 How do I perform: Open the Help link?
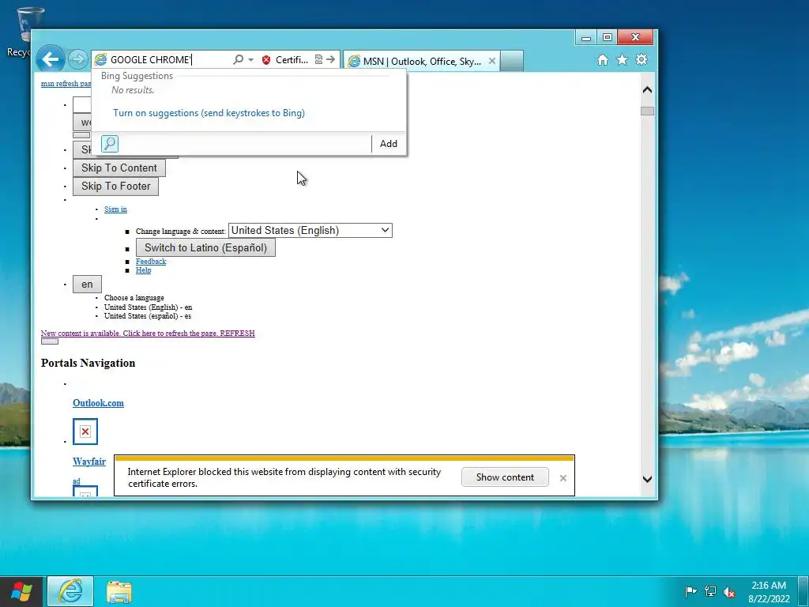tap(144, 270)
